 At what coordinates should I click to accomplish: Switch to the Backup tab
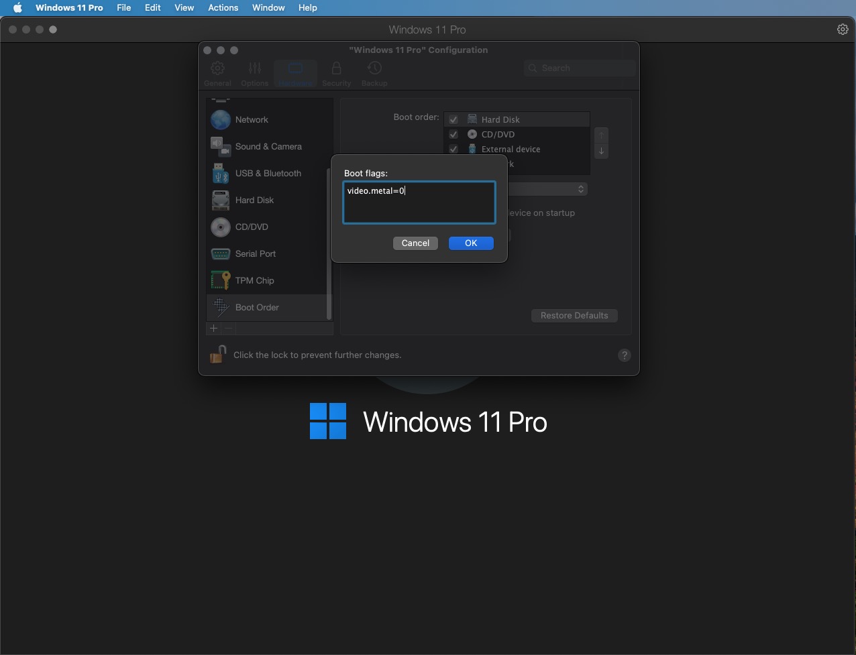[x=374, y=74]
